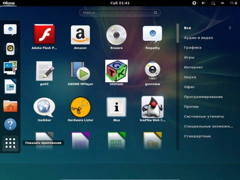Click the battery indicator in top bar
Screen dimensions: 240x180
(222, 3)
